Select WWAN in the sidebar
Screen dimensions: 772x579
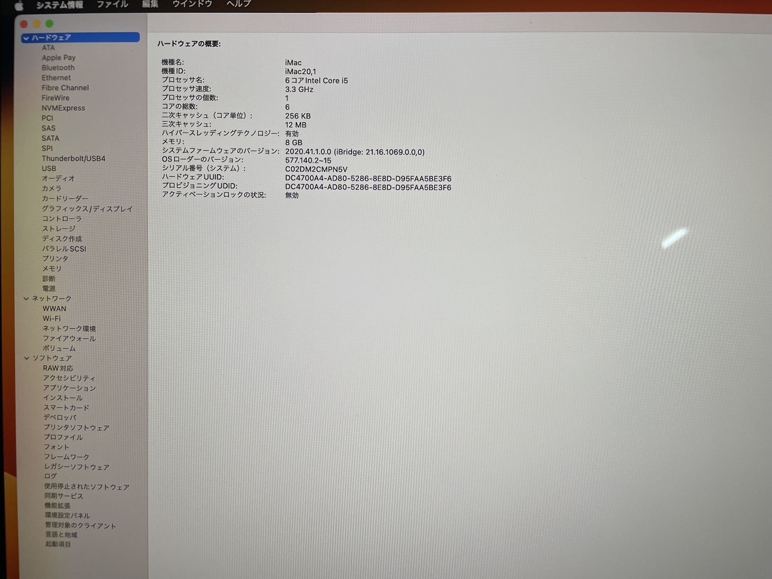(x=55, y=309)
